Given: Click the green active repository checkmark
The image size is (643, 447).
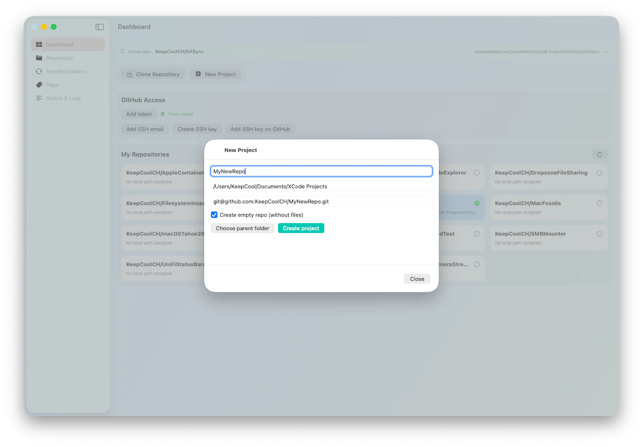Looking at the screenshot, I should pos(477,203).
